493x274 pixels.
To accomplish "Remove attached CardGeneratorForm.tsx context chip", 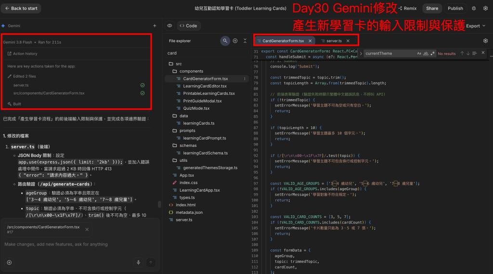I will 87,229.
